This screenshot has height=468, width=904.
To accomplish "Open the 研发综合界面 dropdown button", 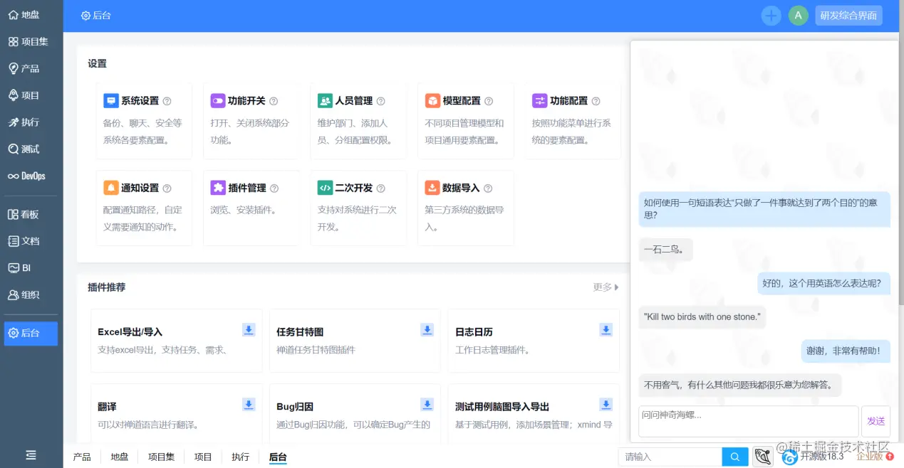I will (x=848, y=16).
